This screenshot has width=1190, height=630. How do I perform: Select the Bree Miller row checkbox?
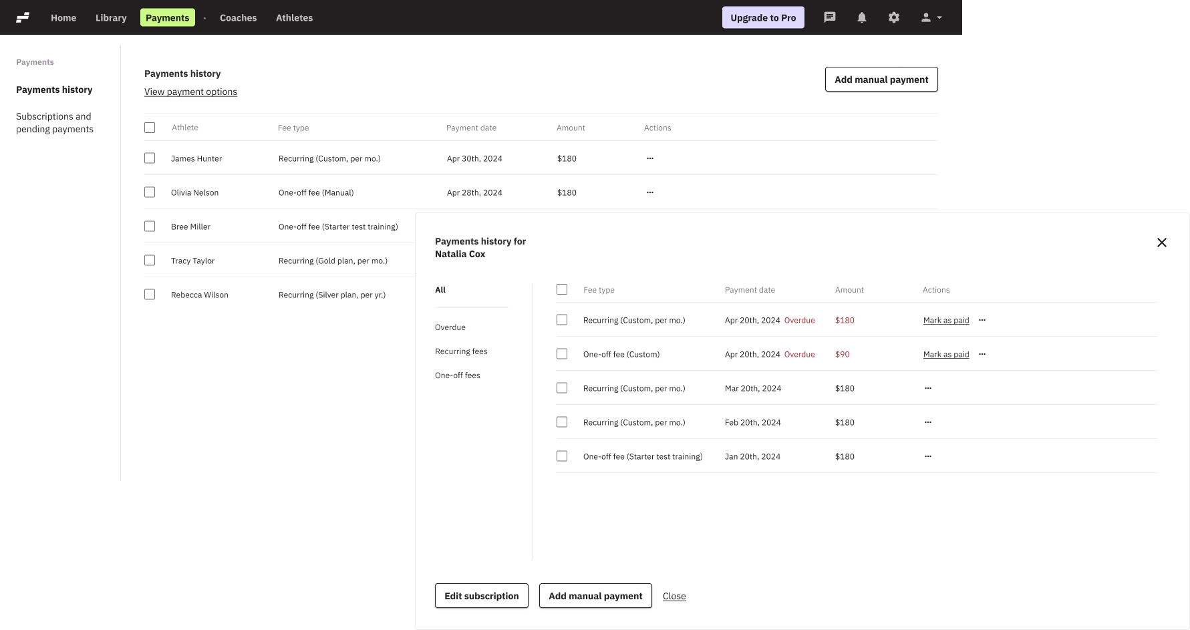(x=150, y=226)
